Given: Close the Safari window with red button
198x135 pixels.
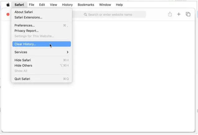Looking at the screenshot, I should click(8, 14).
